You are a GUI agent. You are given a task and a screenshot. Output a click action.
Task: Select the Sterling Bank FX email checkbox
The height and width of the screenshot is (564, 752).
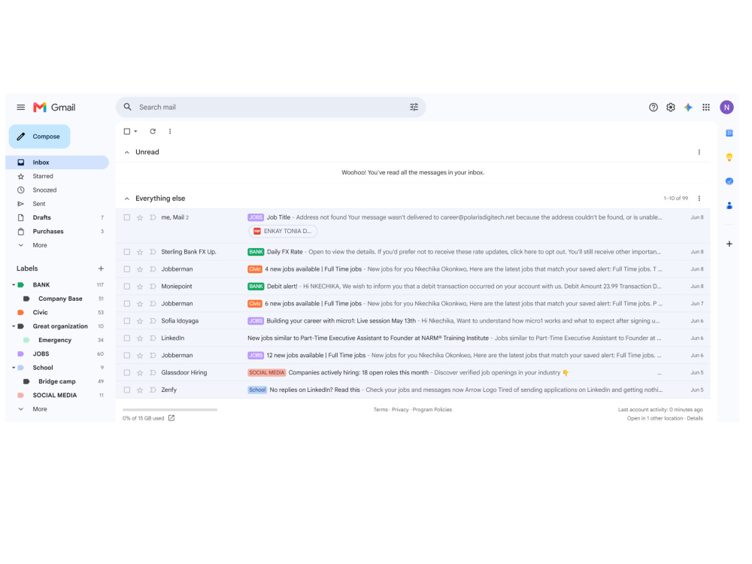pos(126,252)
